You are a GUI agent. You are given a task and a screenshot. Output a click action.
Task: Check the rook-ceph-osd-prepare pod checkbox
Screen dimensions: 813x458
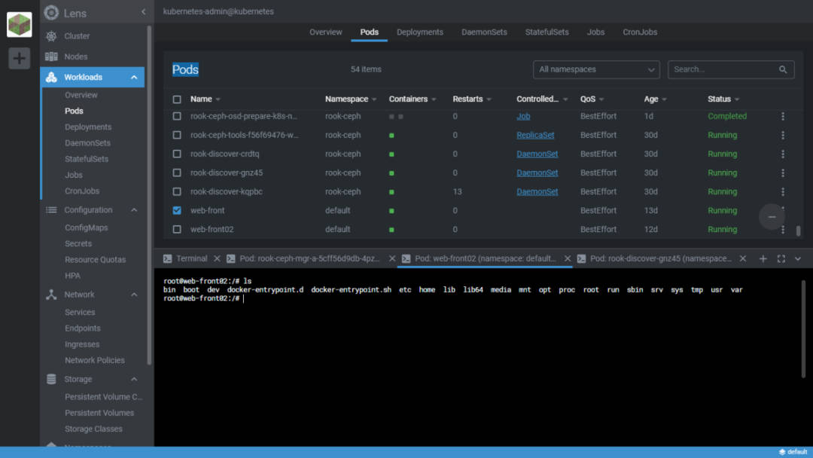coord(177,116)
